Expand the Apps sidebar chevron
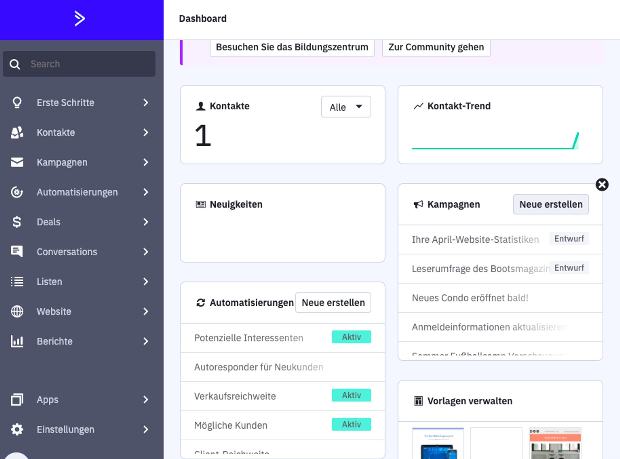 (146, 400)
